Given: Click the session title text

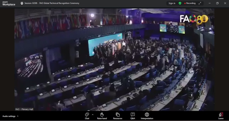Looking at the screenshot, I should [52, 3].
